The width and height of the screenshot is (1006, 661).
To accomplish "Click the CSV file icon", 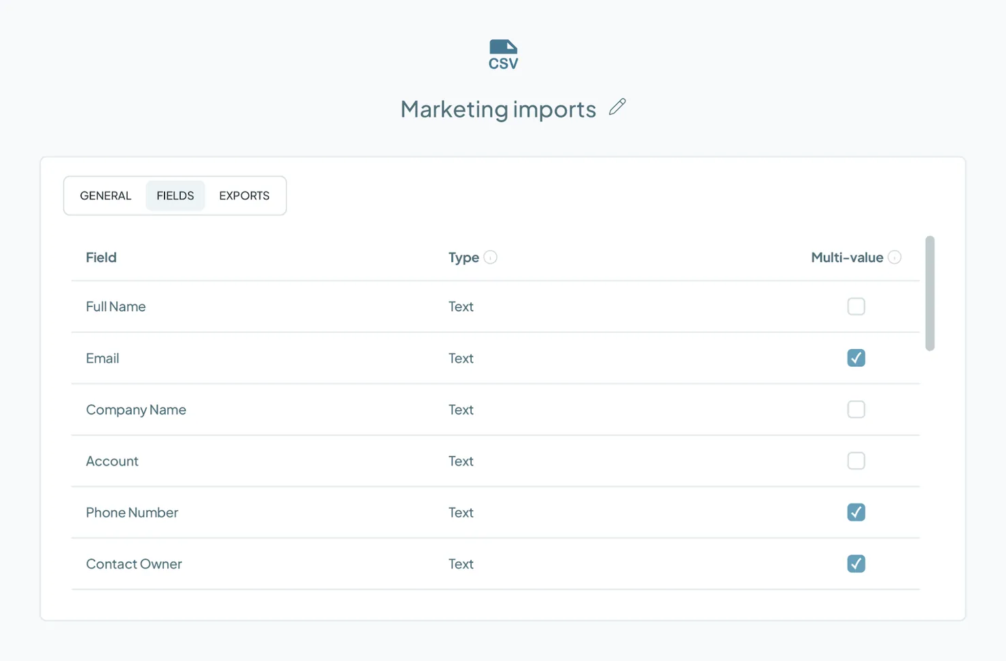I will pos(503,54).
